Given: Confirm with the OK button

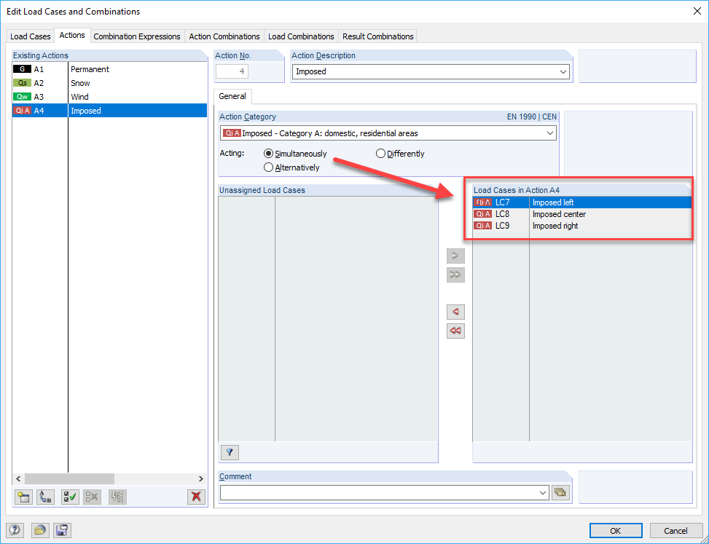Looking at the screenshot, I should tap(616, 530).
